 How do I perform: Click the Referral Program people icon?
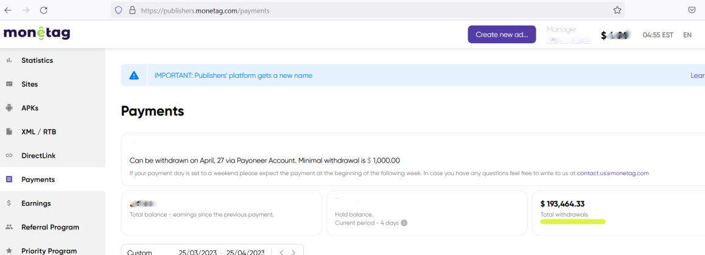click(x=9, y=227)
